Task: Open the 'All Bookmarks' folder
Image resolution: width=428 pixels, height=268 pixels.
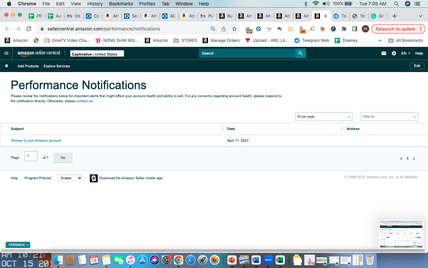Action: pos(406,41)
